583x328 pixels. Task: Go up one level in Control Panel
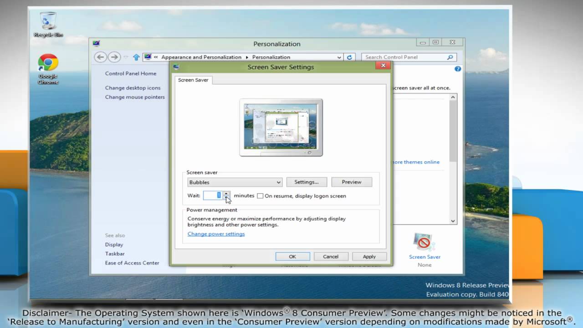pyautogui.click(x=136, y=57)
